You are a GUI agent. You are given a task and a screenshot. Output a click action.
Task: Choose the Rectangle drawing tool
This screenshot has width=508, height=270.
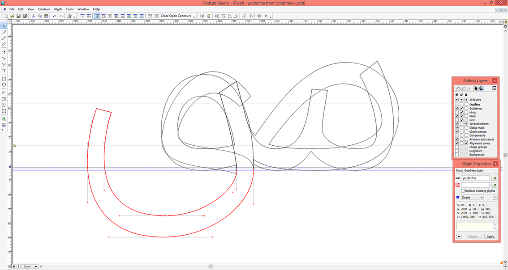(x=4, y=79)
